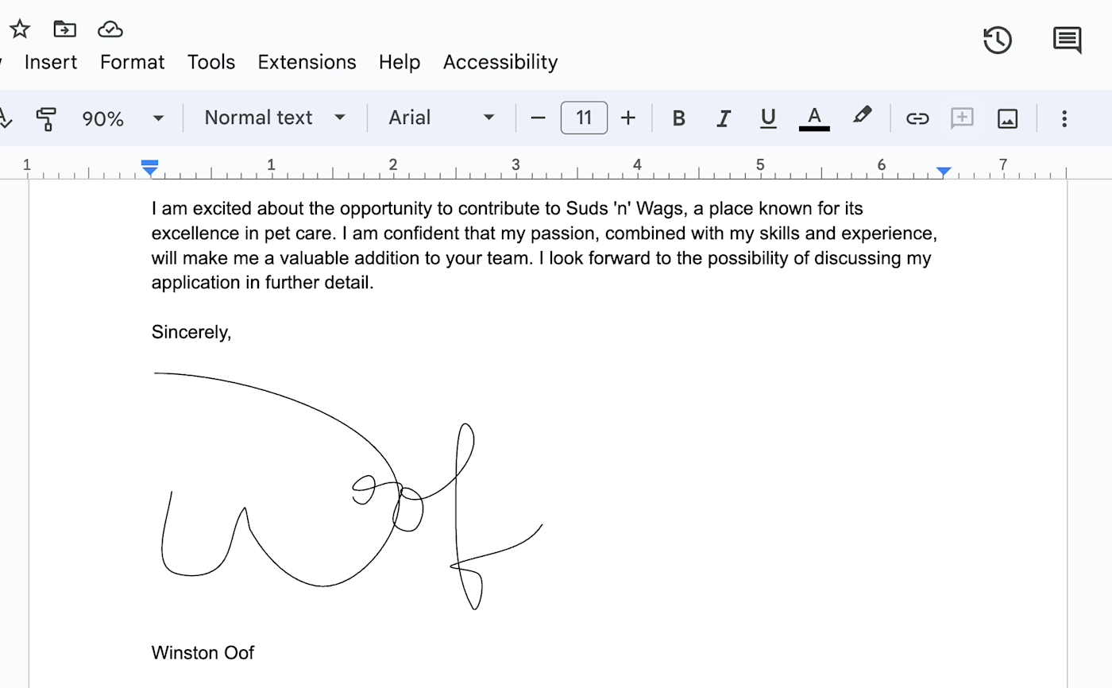This screenshot has height=688, width=1112.
Task: Open the Normal text style dropdown
Action: (x=275, y=118)
